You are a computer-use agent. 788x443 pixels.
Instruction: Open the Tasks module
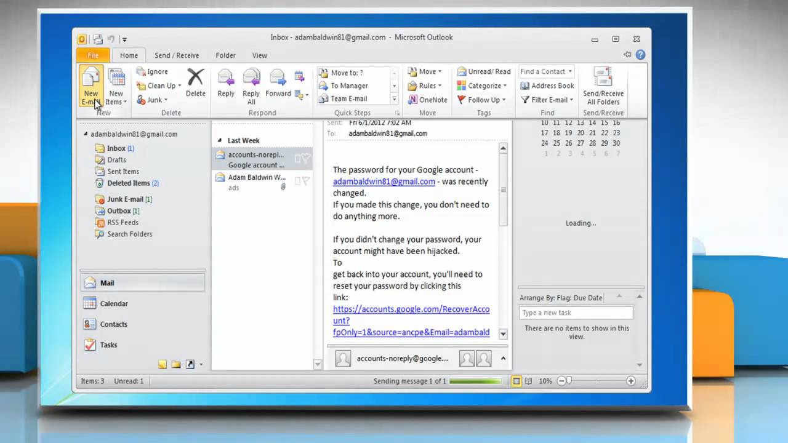pyautogui.click(x=143, y=345)
